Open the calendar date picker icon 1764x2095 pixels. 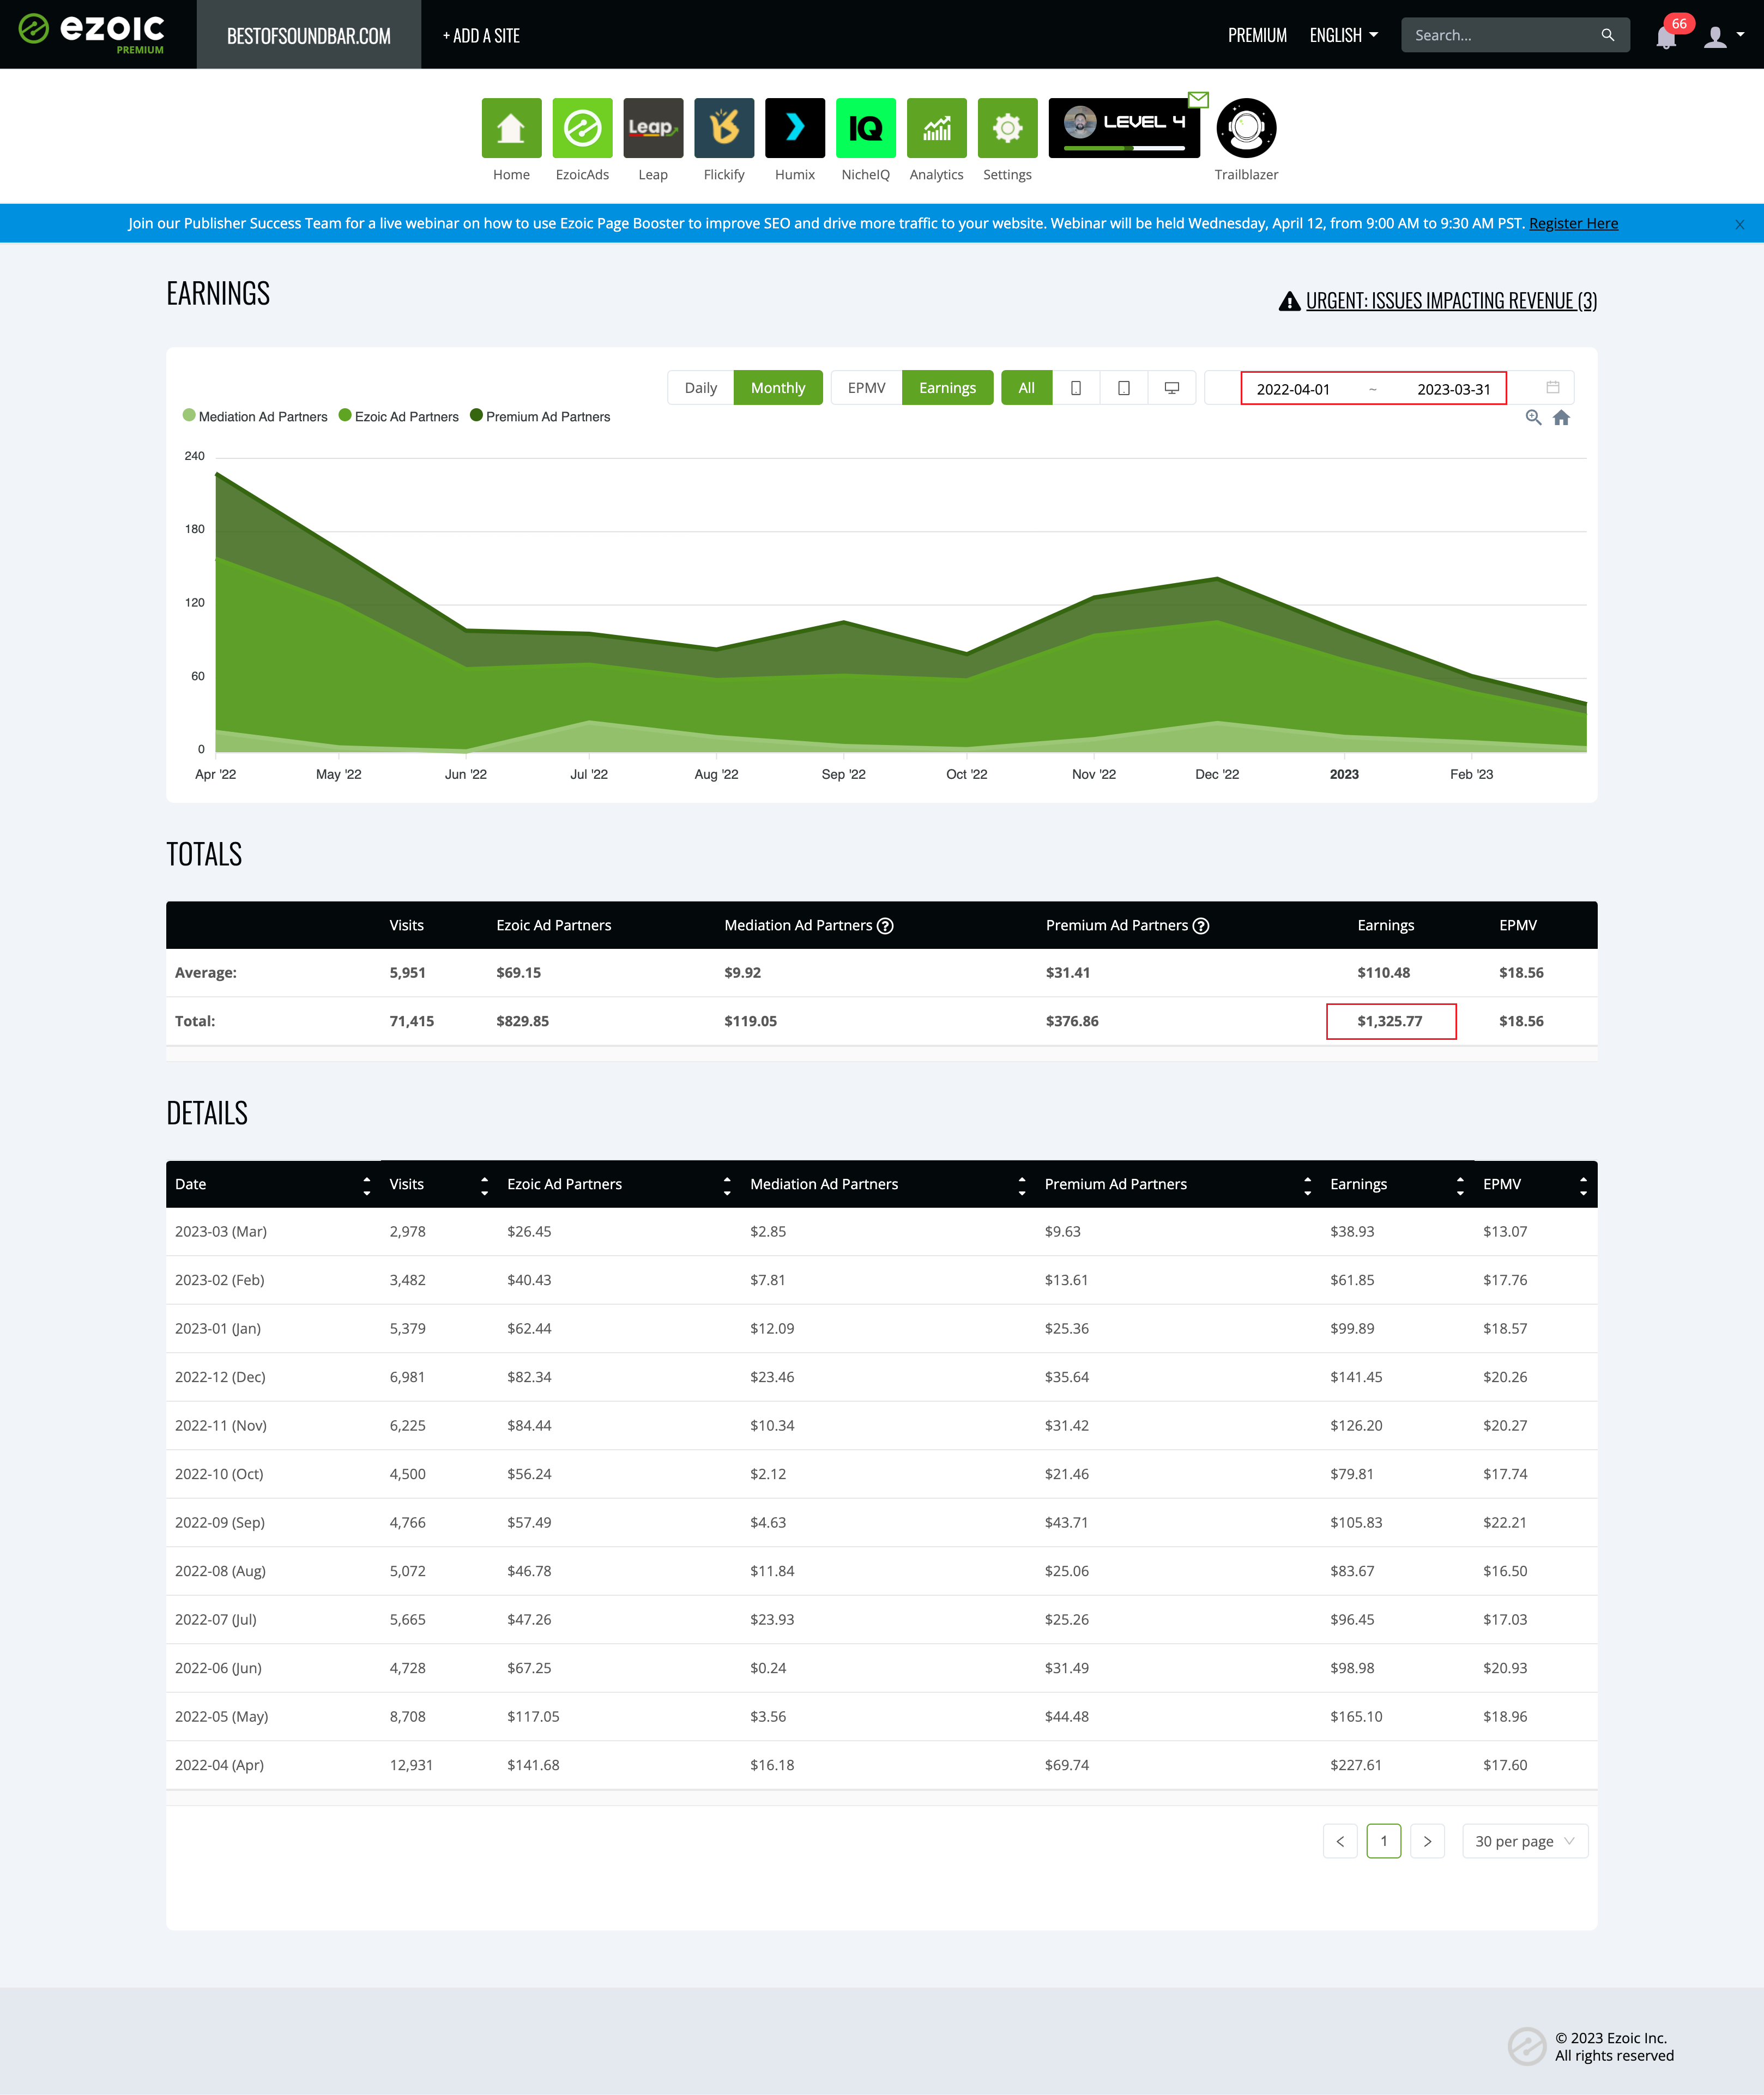pos(1552,388)
